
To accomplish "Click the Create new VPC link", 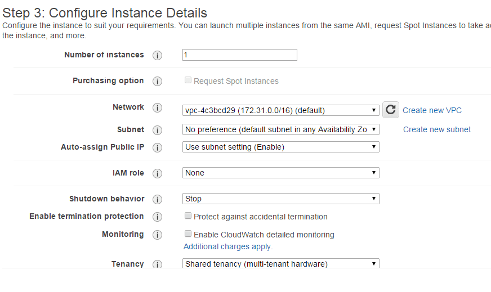I will point(432,110).
